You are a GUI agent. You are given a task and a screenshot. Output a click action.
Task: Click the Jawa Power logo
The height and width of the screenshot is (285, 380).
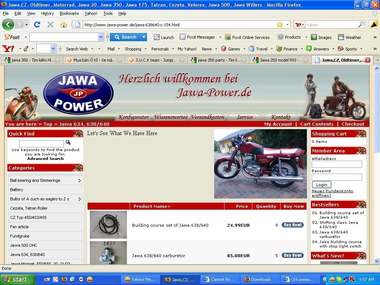[78, 93]
